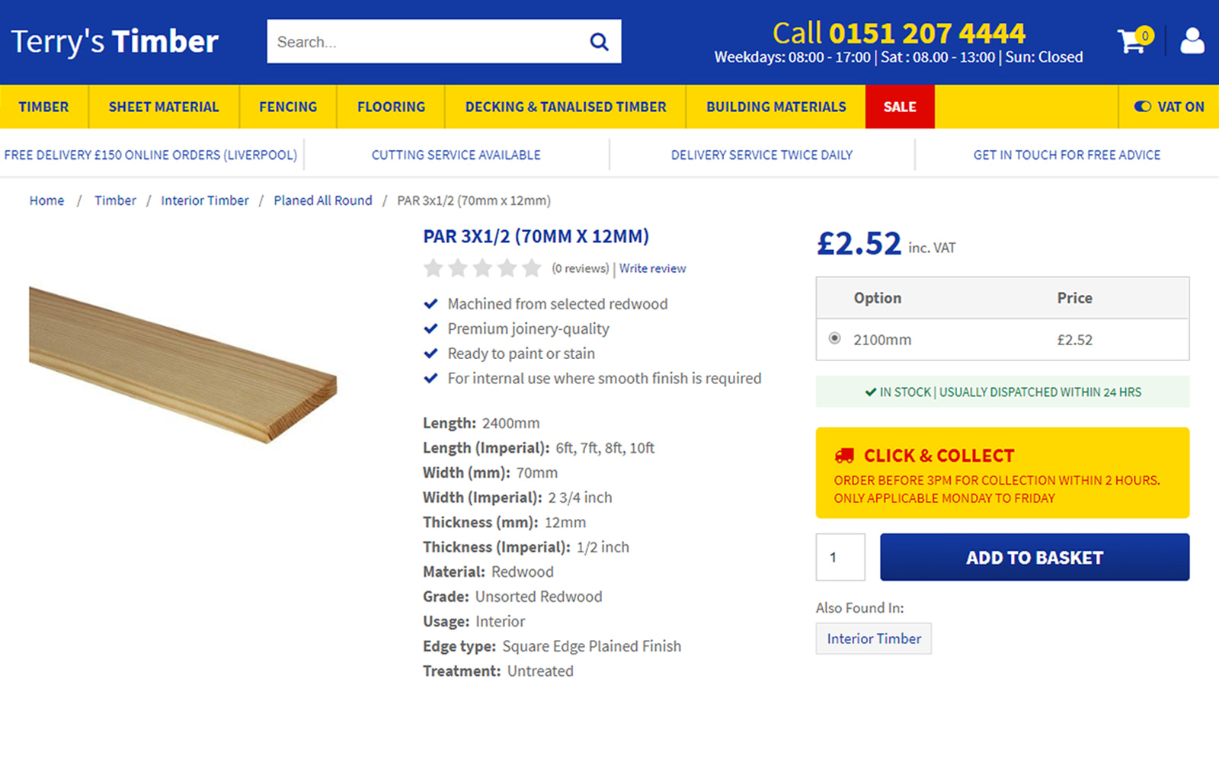Click the Write review link
Viewport: 1219px width, 762px height.
[x=652, y=268]
